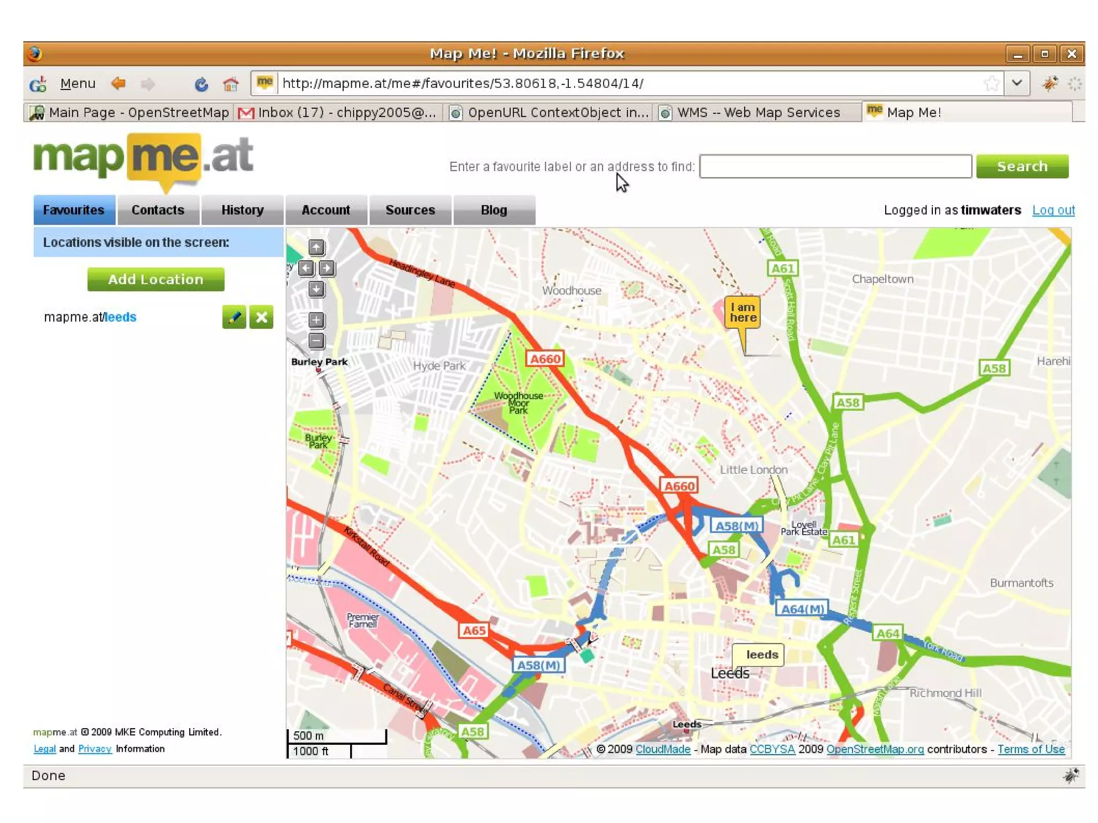Click the 'Chapeltown' map label

(x=883, y=279)
